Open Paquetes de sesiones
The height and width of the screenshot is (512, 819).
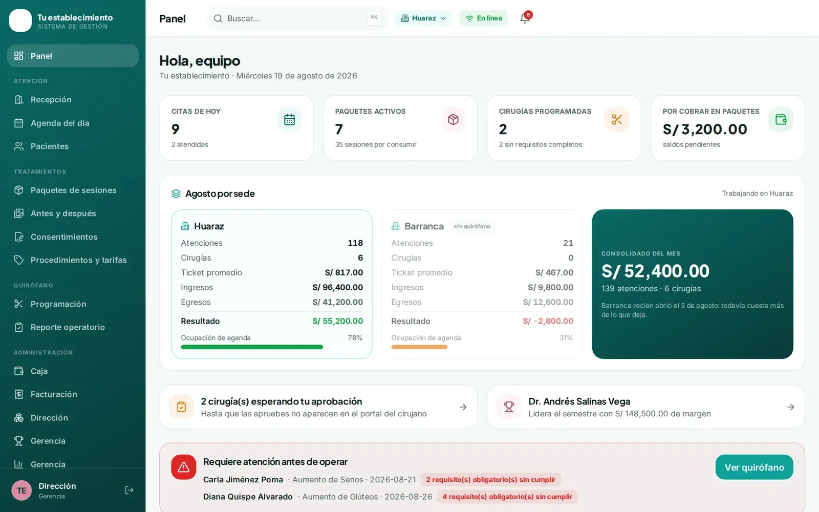click(x=73, y=190)
